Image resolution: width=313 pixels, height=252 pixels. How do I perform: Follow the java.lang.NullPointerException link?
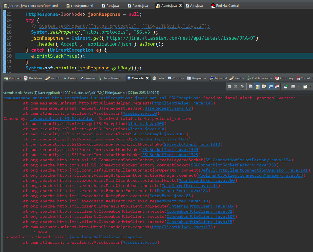coord(106,237)
